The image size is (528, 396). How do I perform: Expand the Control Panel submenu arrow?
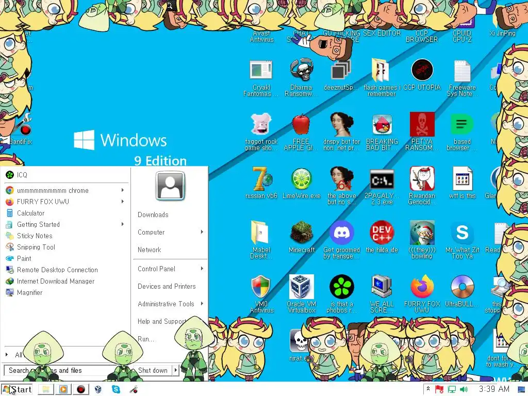202,269
